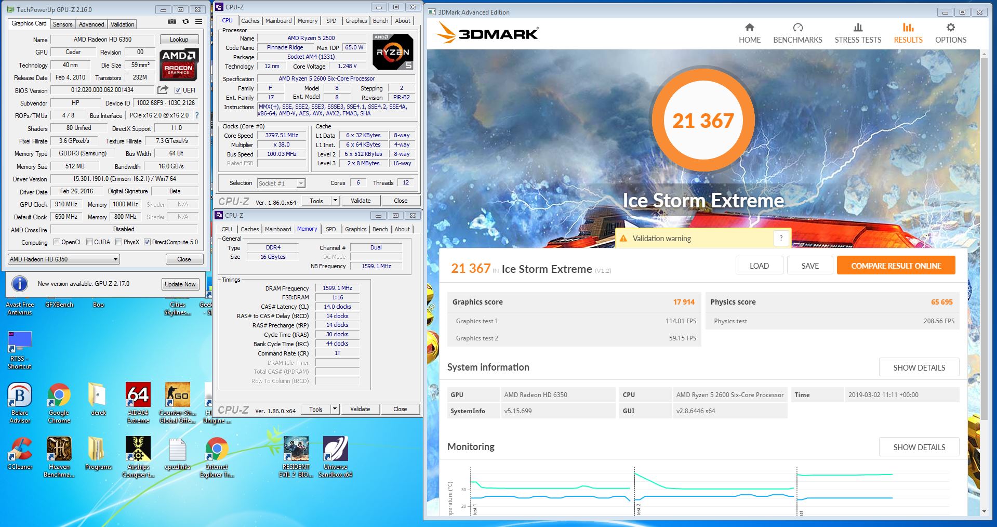
Task: Expand the AMD Radeon HD 6350 GPU dropdown
Action: (x=64, y=259)
